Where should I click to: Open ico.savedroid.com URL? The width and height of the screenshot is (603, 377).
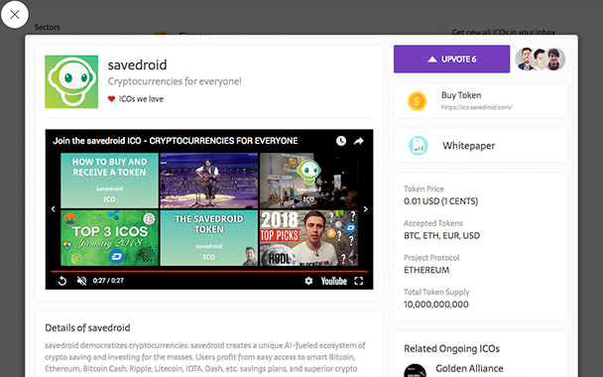coord(476,107)
